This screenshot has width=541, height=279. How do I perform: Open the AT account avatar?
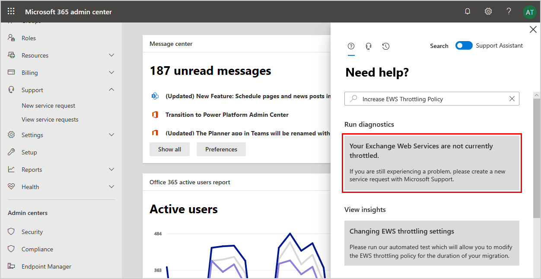click(x=529, y=12)
